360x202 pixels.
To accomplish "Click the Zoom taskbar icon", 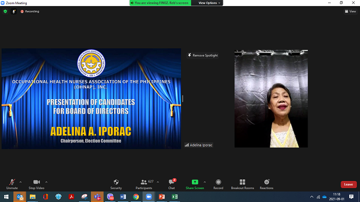I will point(149,197).
